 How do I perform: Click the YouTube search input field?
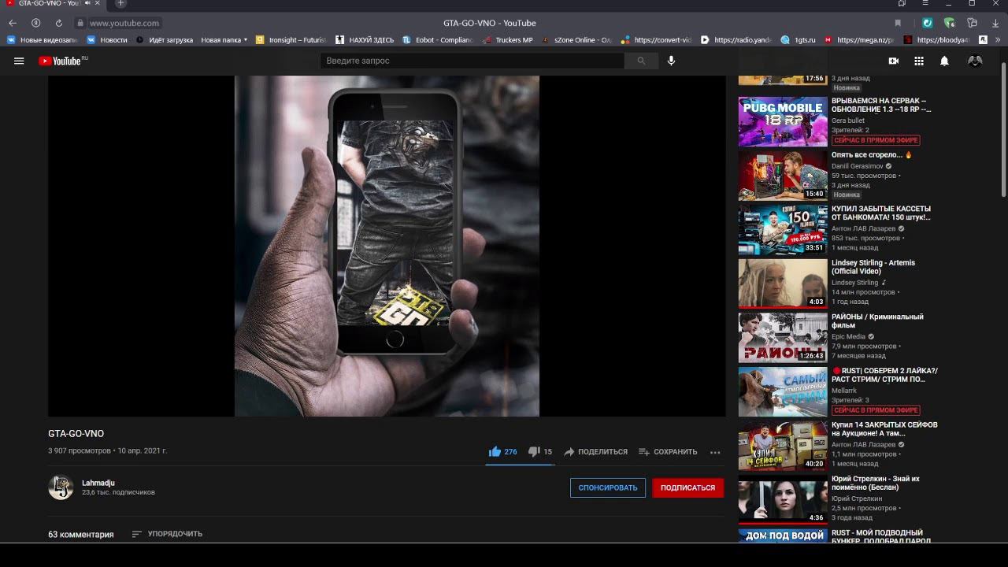coord(472,61)
